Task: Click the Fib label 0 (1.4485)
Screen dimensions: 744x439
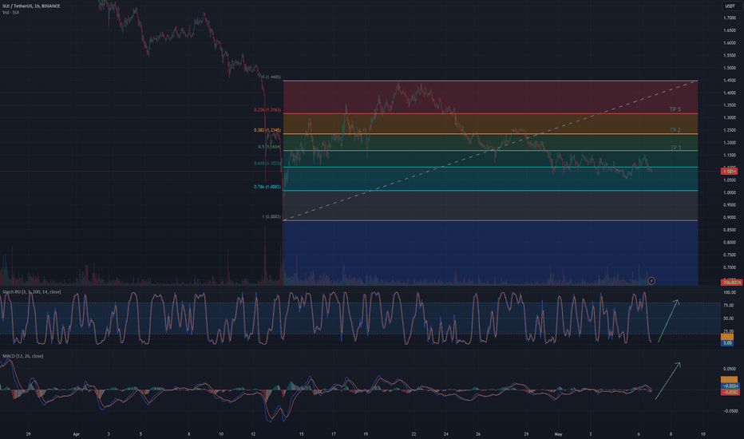Action: pos(271,77)
